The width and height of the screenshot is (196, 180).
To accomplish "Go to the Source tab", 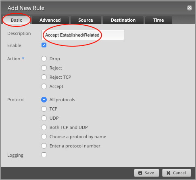I will pyautogui.click(x=85, y=20).
